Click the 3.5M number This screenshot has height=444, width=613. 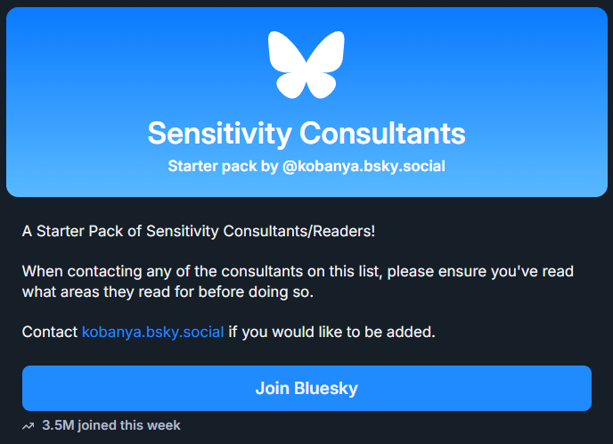[x=57, y=425]
